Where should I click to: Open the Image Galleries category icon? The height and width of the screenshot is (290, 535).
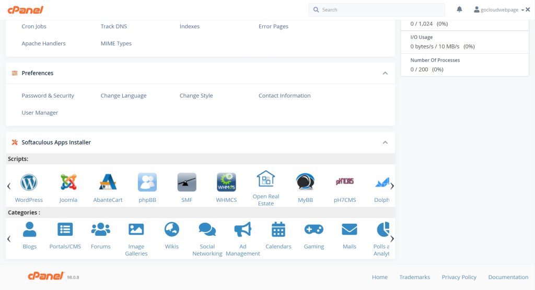136,229
